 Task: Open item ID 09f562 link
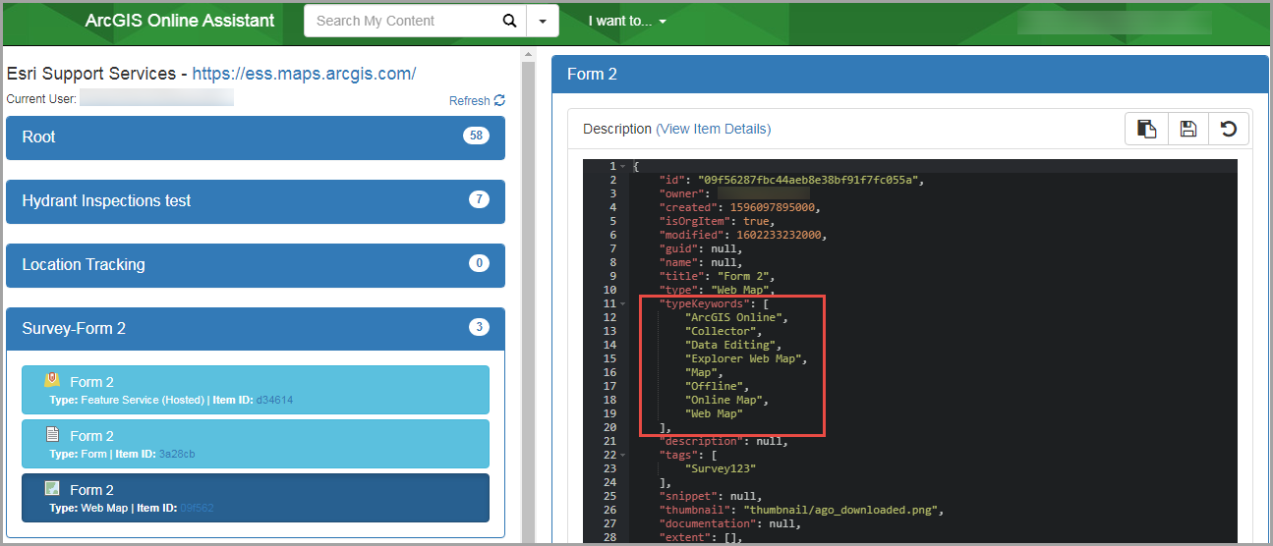197,508
